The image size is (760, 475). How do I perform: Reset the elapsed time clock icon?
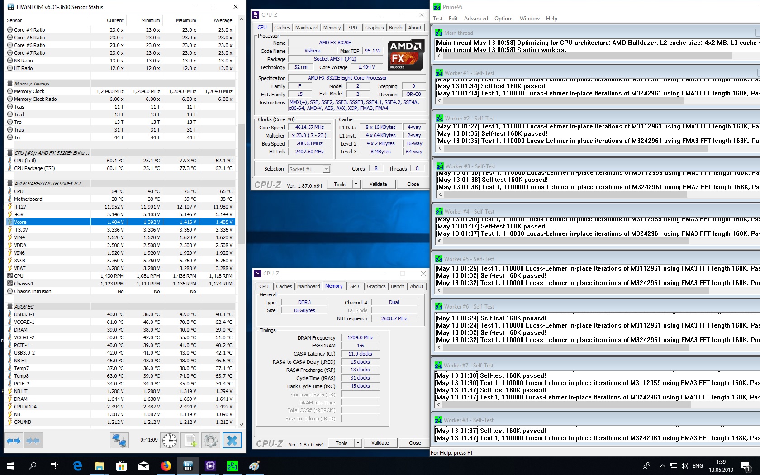tap(170, 440)
